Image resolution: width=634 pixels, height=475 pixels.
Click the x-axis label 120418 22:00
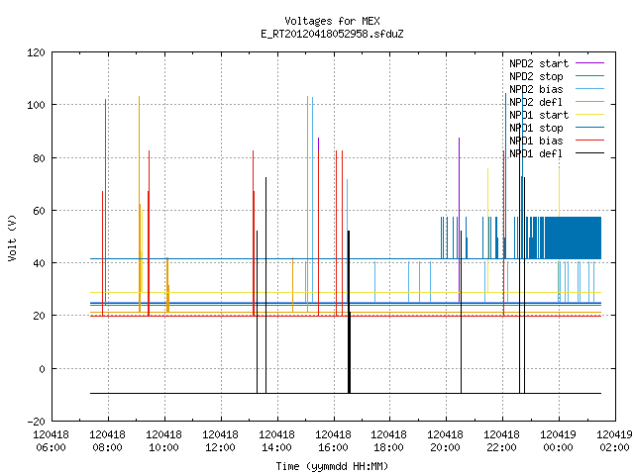502,441
